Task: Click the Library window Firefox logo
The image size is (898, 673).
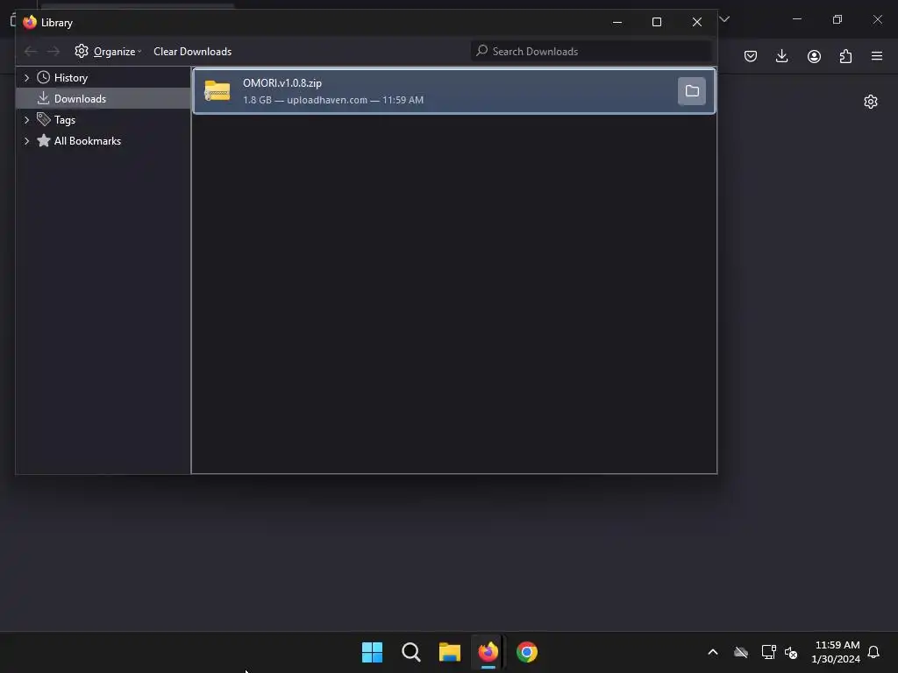Action: [30, 22]
